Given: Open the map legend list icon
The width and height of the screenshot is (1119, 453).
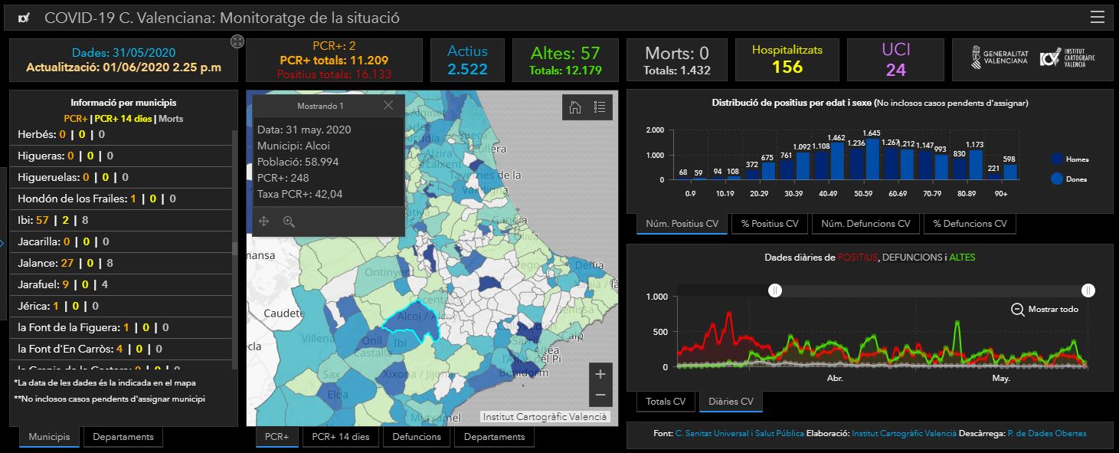Looking at the screenshot, I should click(x=600, y=108).
